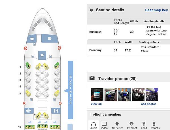The image size is (170, 130).
Task: Click the View all photos link
Action: (96, 104)
